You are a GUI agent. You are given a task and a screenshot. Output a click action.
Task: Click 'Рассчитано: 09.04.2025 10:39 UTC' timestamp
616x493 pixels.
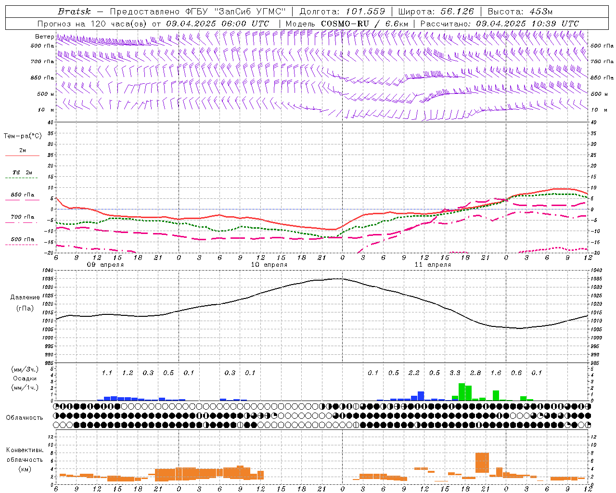pyautogui.click(x=500, y=24)
